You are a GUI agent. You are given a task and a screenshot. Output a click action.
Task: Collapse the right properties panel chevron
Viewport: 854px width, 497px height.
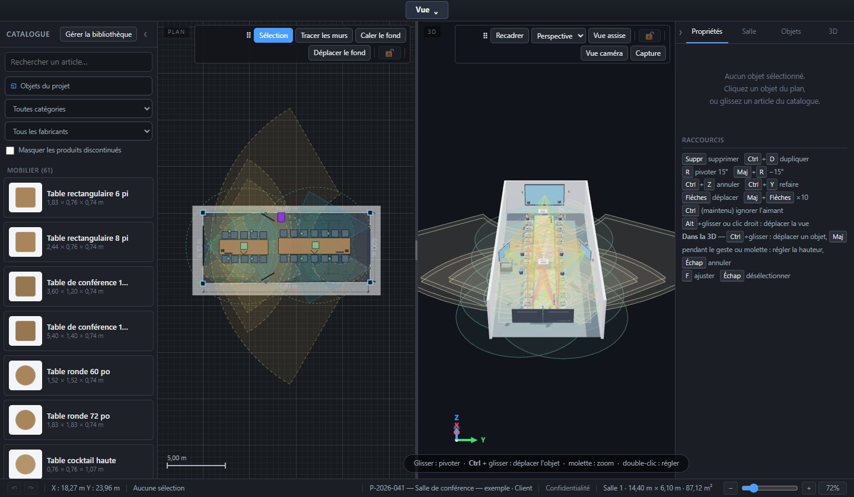point(680,32)
